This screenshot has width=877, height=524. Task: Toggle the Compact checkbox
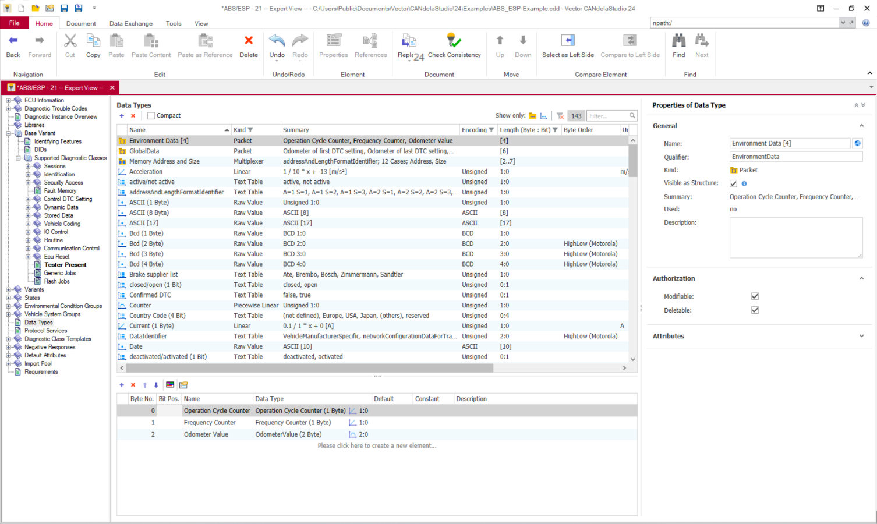151,116
